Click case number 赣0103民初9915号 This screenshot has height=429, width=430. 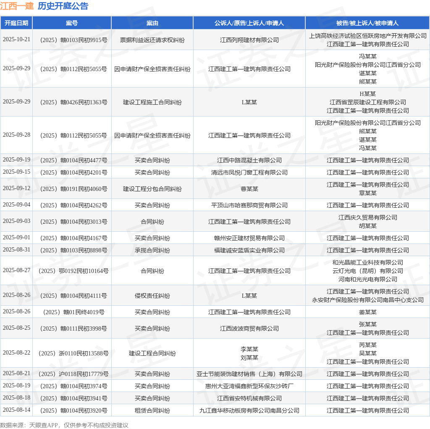(x=74, y=40)
